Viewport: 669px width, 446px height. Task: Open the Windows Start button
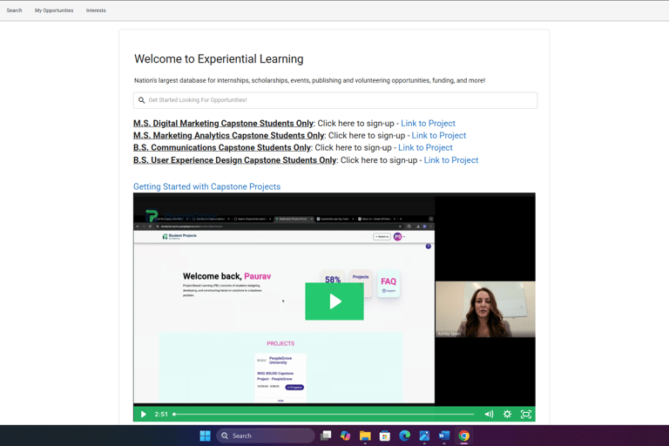[206, 436]
